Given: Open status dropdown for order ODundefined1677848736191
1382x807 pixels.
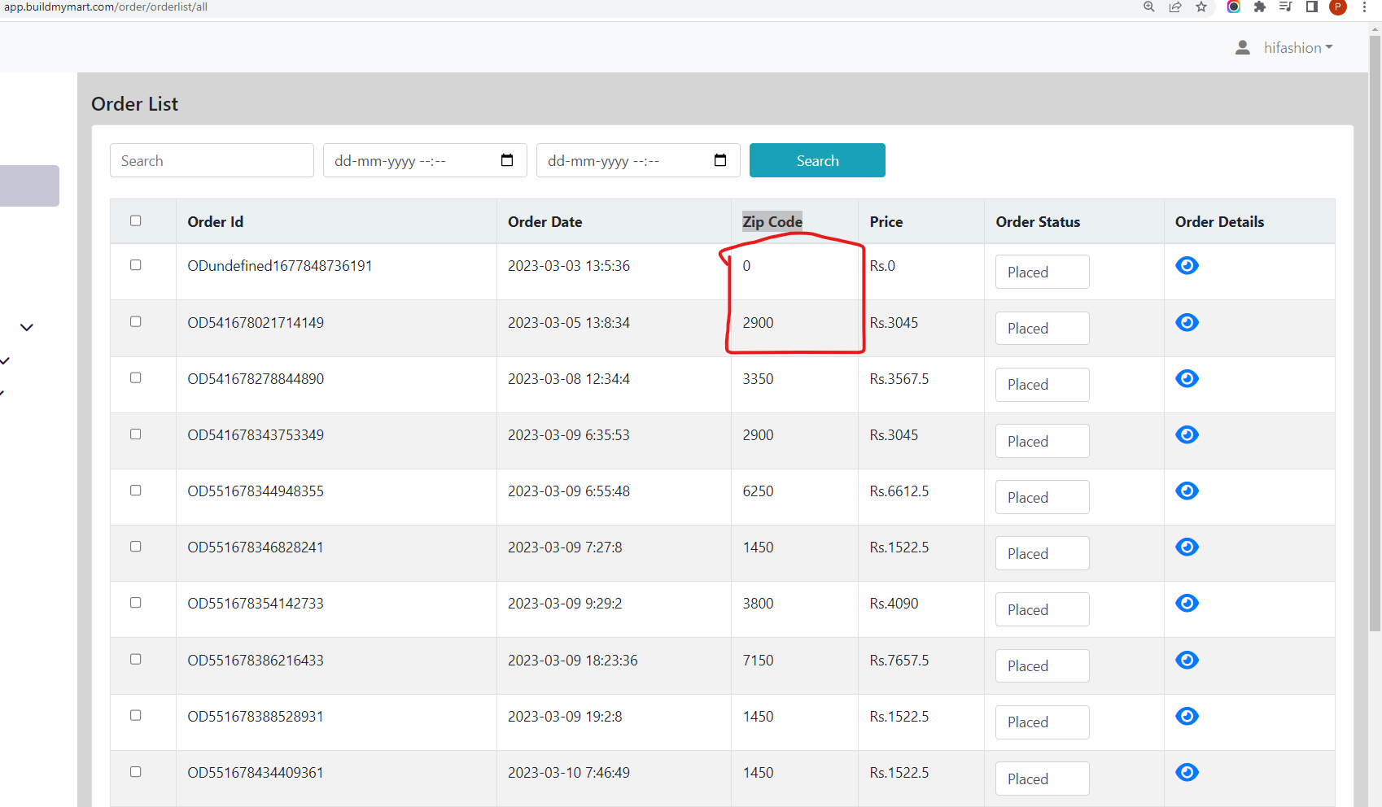Looking at the screenshot, I should coord(1042,272).
